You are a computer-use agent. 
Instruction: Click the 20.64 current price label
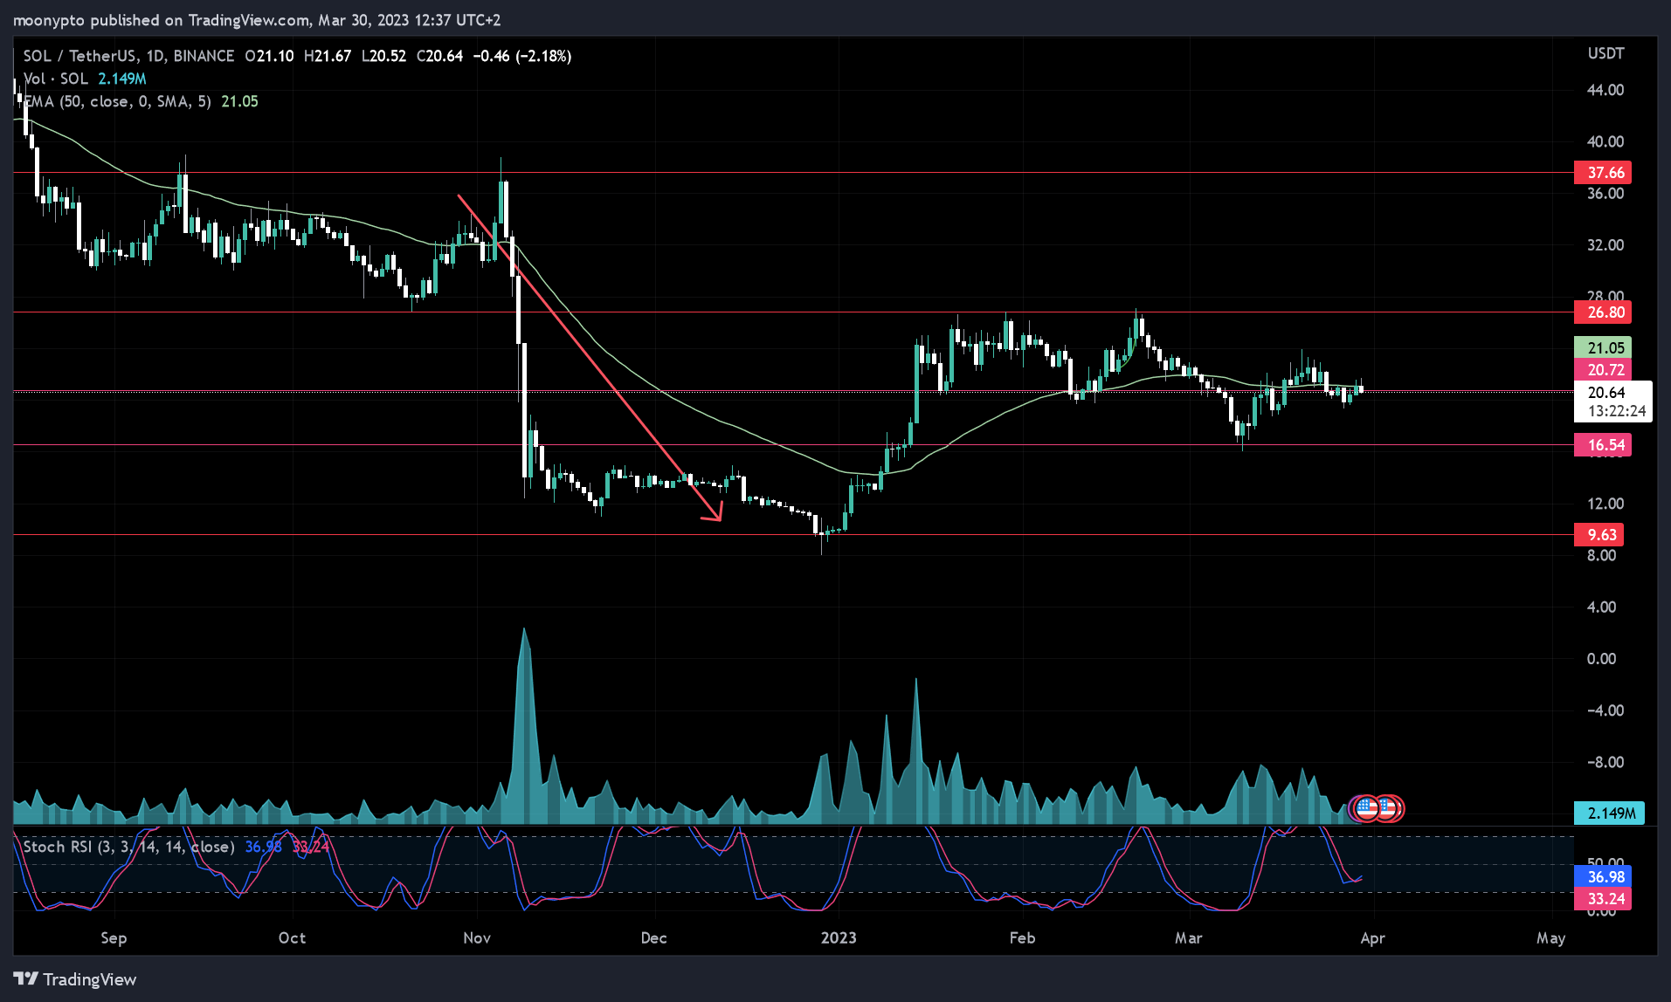pyautogui.click(x=1606, y=393)
